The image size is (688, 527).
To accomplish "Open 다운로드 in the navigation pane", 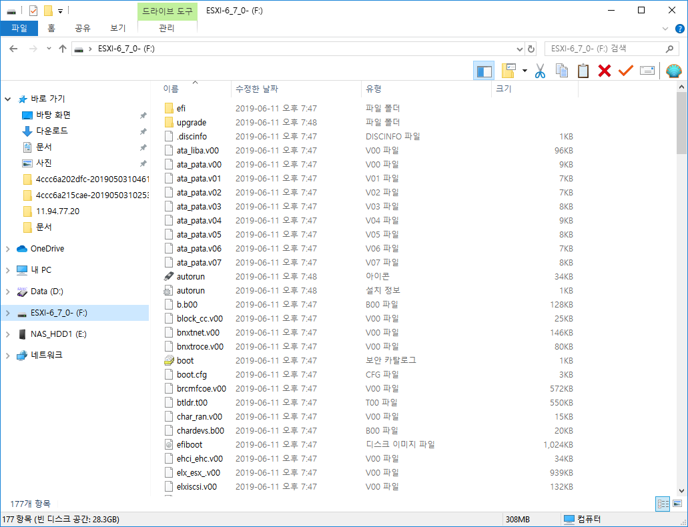I will coord(52,131).
